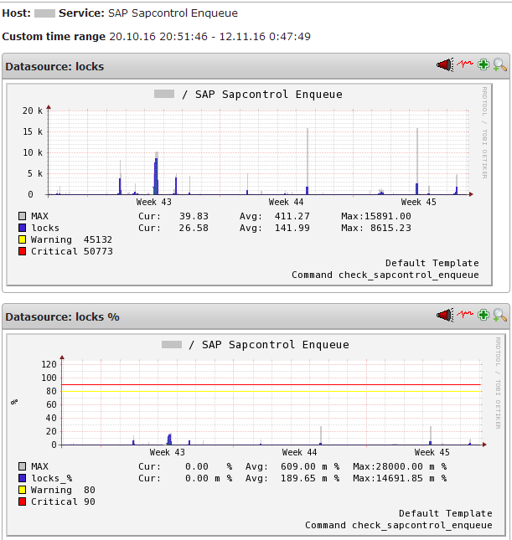Click the megaphone icon in locks % header

445,315
